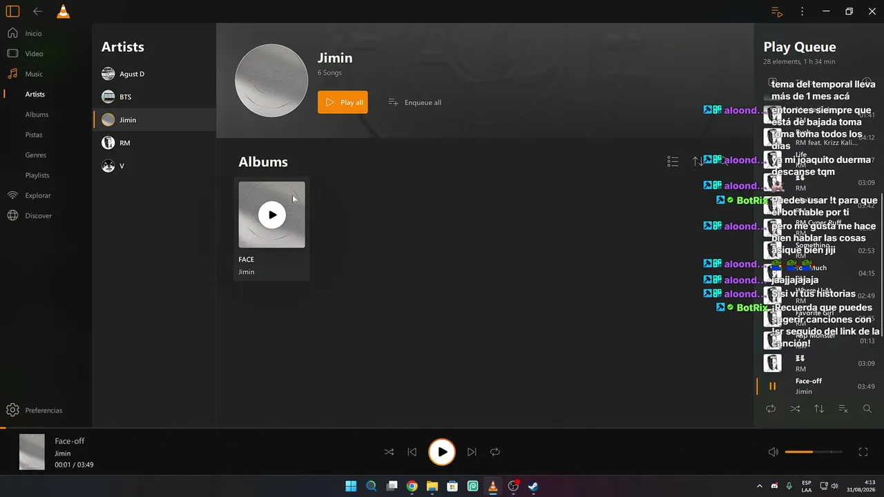Click Enqueue all

point(414,102)
